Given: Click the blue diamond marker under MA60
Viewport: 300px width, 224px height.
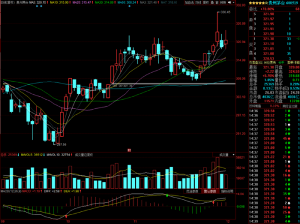Looking at the screenshot, I should pyautogui.click(x=130, y=6).
